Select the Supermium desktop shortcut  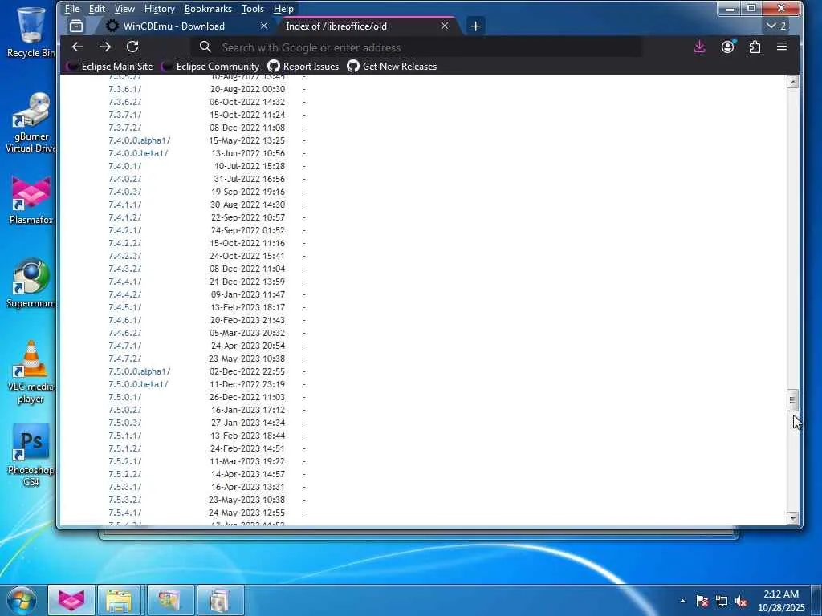click(31, 283)
